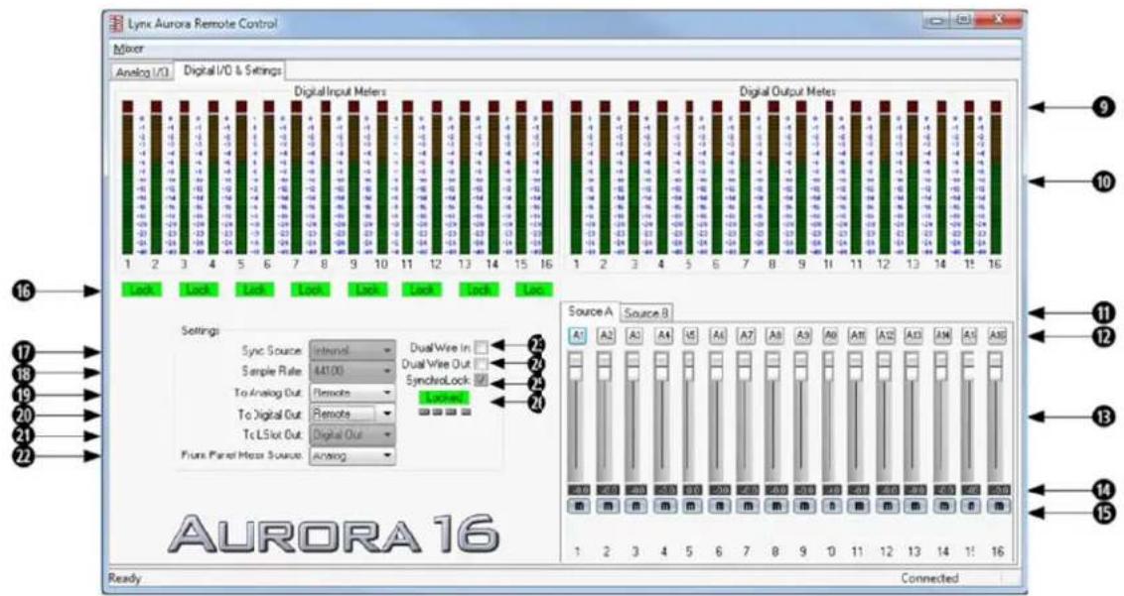Click the Lynx Aurora app icon in title bar
This screenshot has width=1124, height=596.
(x=117, y=24)
